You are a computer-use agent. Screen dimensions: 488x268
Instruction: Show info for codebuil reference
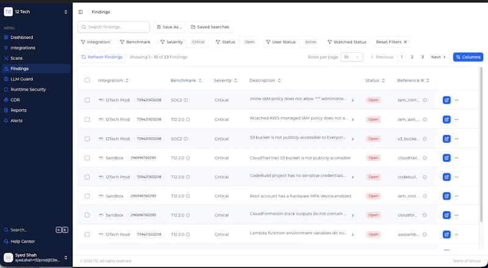coord(425,177)
